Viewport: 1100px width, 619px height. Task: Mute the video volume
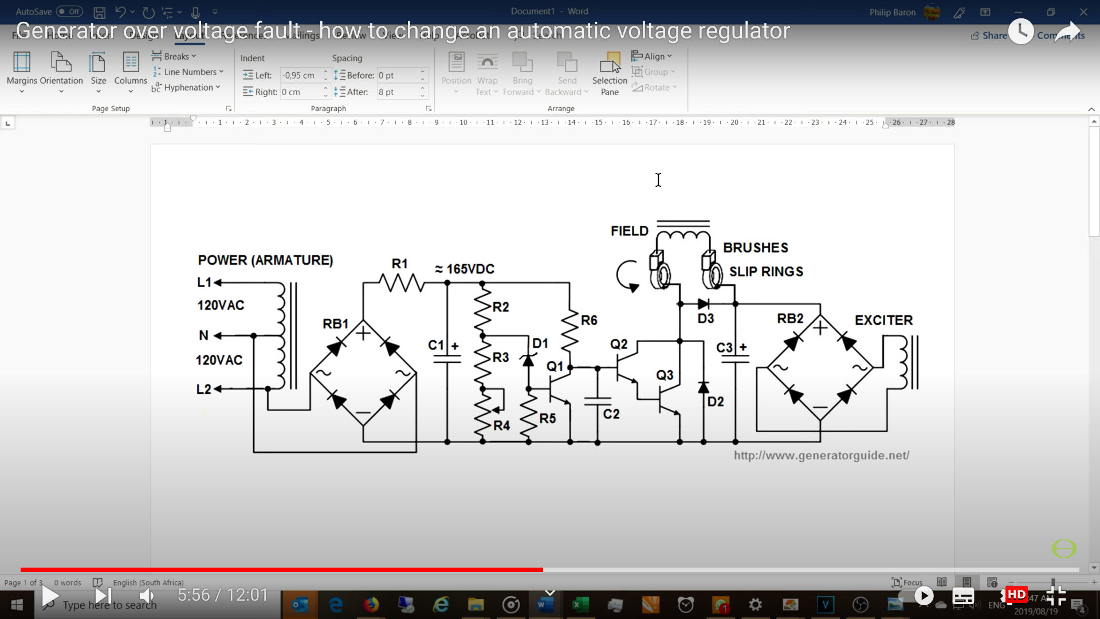click(147, 596)
